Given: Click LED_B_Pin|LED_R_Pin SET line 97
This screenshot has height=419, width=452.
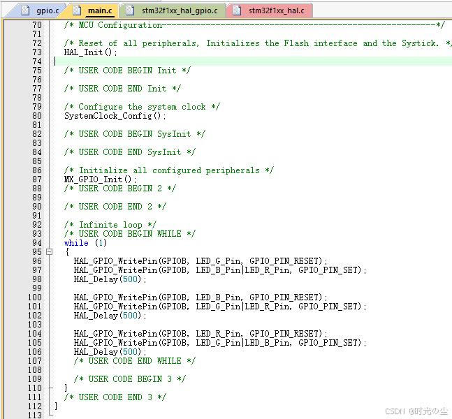Looking at the screenshot, I should click(x=220, y=270).
